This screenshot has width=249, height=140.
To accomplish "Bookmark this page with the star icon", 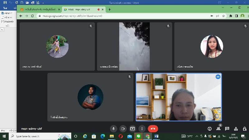I will click(223, 16).
